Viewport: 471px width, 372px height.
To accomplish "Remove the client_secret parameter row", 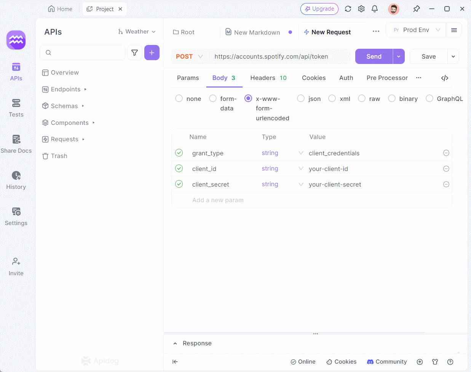I will pyautogui.click(x=446, y=184).
